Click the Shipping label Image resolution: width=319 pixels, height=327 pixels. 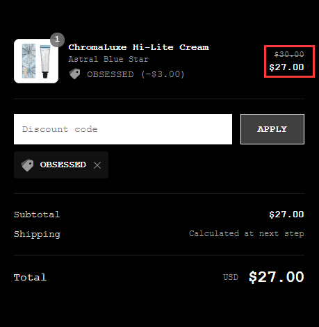point(37,234)
